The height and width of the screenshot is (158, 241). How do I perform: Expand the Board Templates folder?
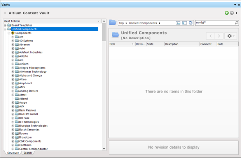coord(5,25)
